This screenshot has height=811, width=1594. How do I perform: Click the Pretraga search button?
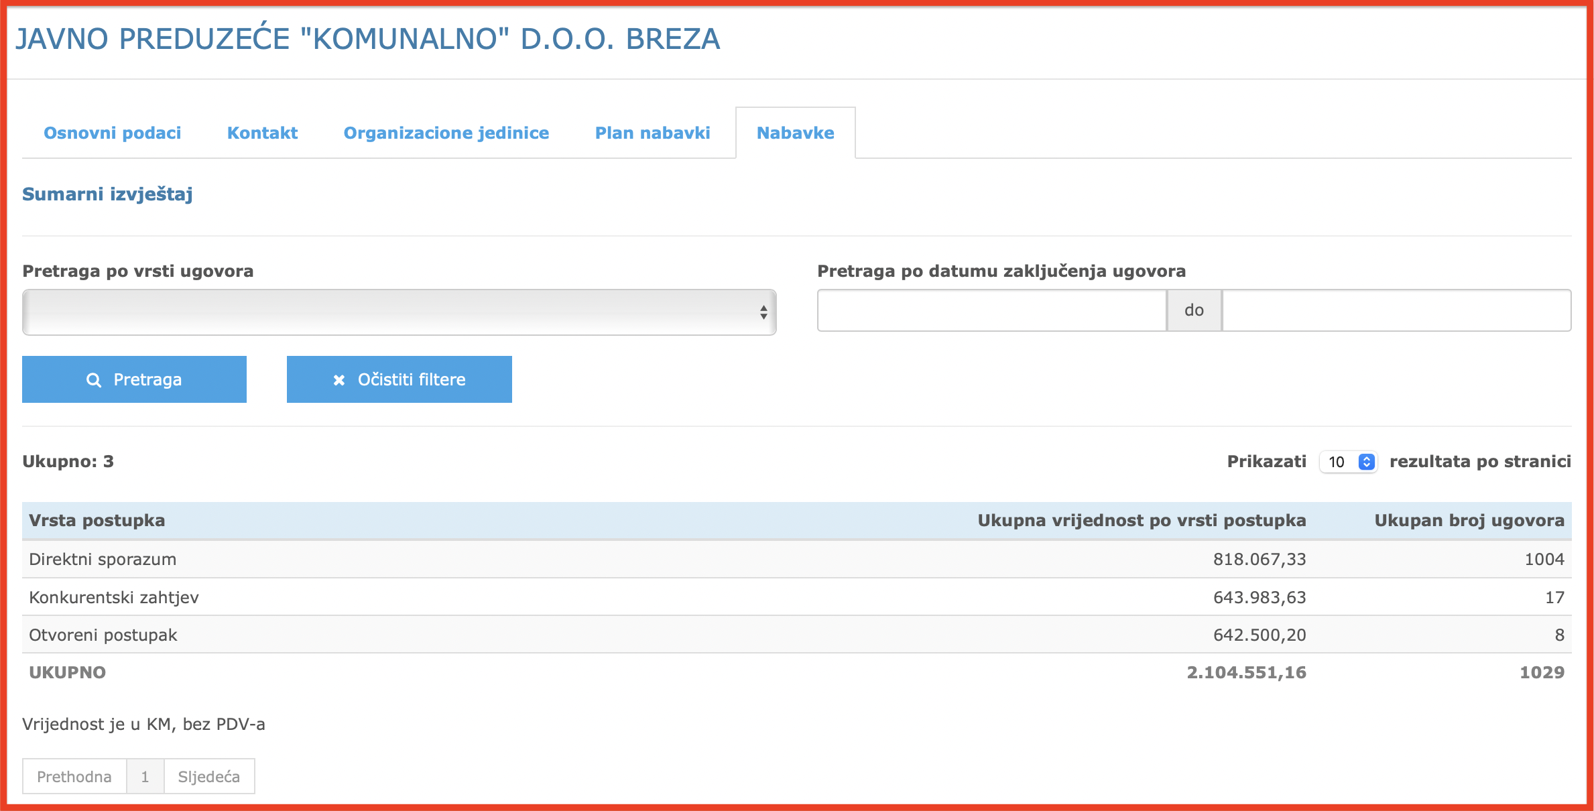[134, 379]
